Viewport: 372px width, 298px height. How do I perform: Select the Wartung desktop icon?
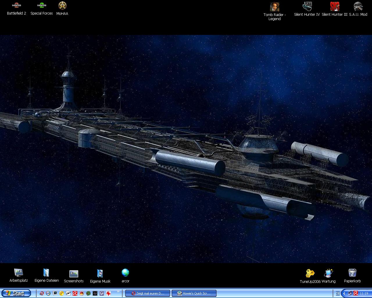[x=328, y=276]
